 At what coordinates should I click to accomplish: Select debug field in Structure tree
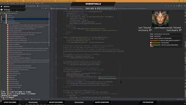pos(10,89)
